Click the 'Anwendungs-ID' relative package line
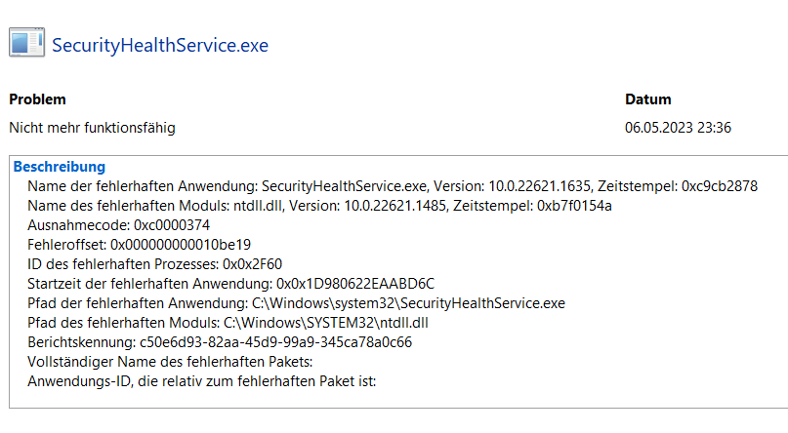The image size is (788, 433). (201, 381)
